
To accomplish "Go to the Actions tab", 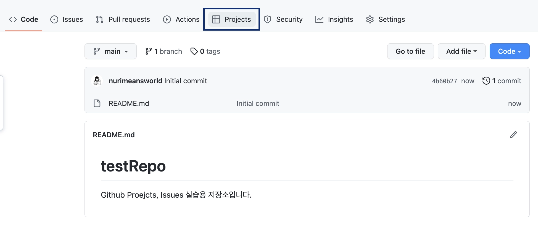I will click(181, 19).
